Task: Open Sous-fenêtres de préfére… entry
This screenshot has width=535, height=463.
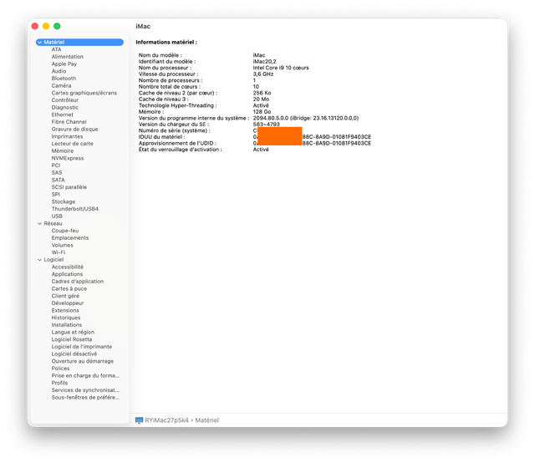Action: pyautogui.click(x=85, y=398)
